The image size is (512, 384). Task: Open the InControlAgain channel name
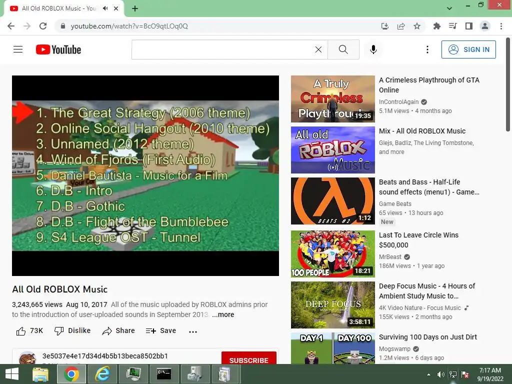pos(398,102)
